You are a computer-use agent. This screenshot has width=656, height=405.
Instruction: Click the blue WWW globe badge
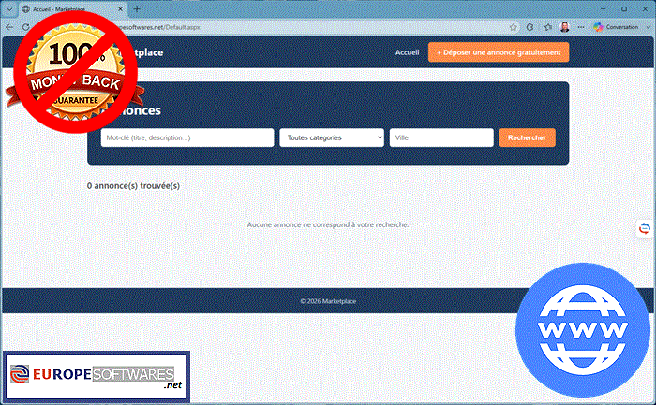pyautogui.click(x=582, y=330)
